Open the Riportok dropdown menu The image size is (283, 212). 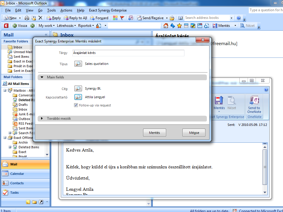pyautogui.click(x=86, y=26)
